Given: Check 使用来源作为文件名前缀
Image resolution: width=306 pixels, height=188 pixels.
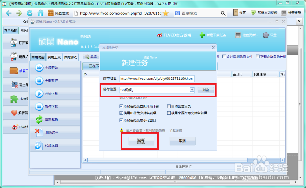Looking at the screenshot, I should pyautogui.click(x=169, y=113).
